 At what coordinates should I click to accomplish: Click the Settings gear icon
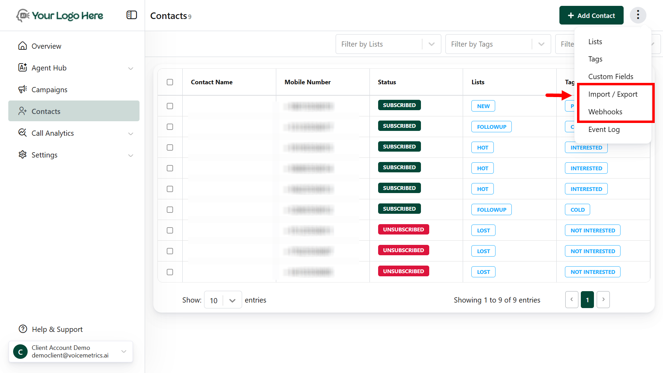click(22, 155)
